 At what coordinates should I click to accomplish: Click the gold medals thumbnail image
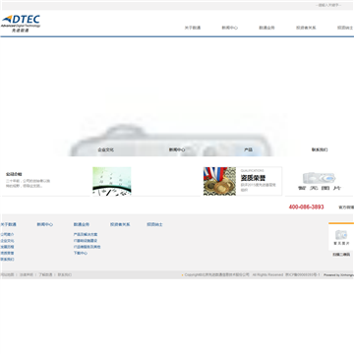pos(219,181)
